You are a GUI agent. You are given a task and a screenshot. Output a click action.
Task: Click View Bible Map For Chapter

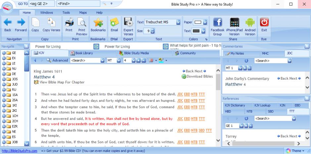pyautogui.click(x=62, y=82)
